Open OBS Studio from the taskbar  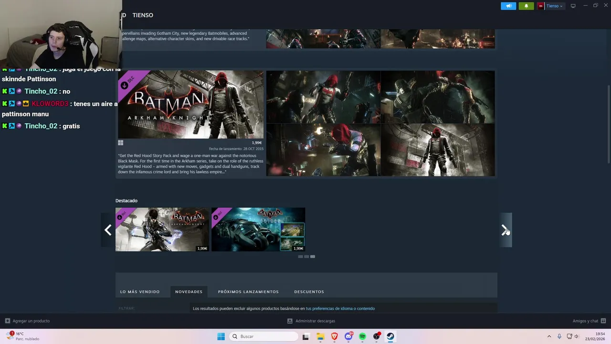tap(377, 336)
